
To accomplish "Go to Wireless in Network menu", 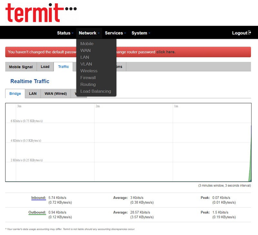I will pyautogui.click(x=89, y=71).
